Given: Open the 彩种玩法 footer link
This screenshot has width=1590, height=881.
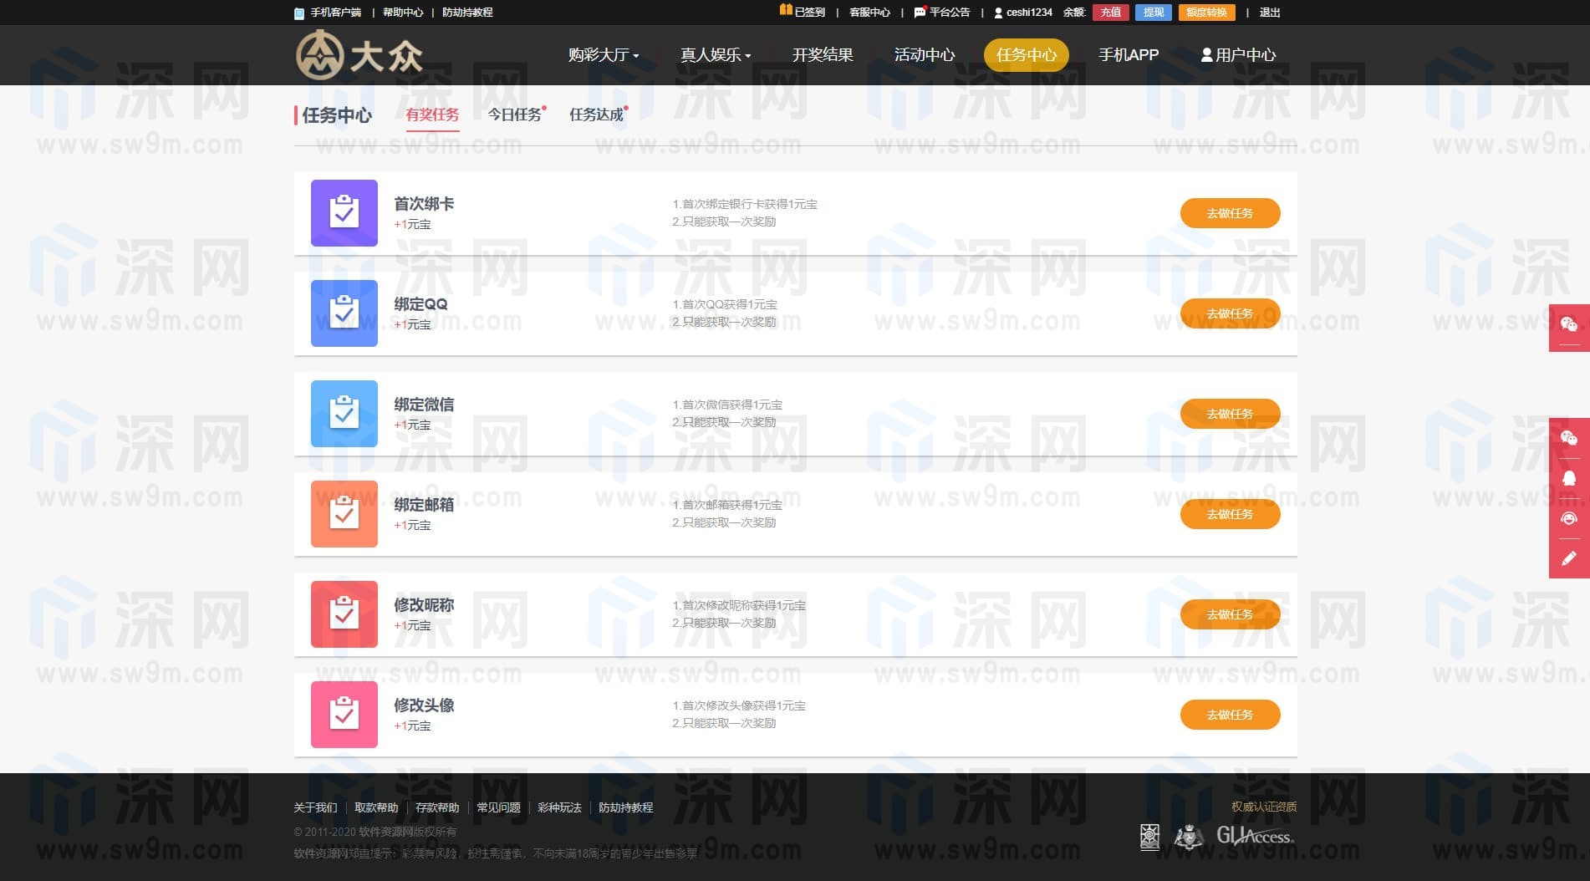Looking at the screenshot, I should [x=559, y=807].
